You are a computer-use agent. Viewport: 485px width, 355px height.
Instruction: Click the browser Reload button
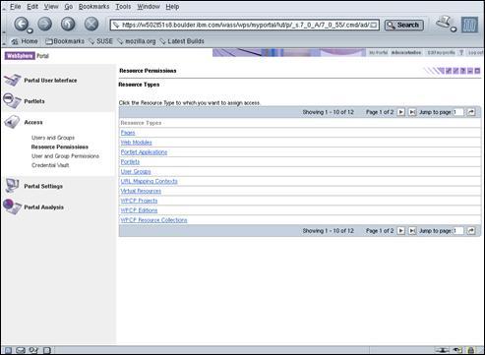coord(68,24)
